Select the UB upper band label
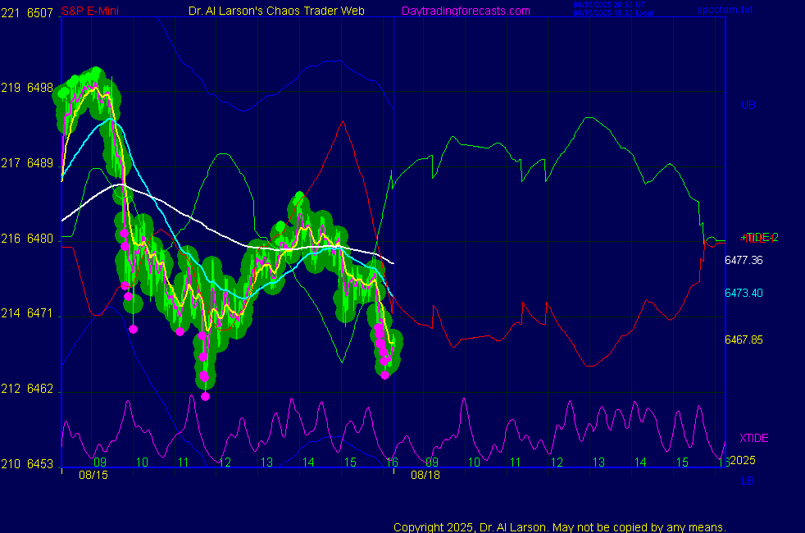805x533 pixels. tap(748, 105)
